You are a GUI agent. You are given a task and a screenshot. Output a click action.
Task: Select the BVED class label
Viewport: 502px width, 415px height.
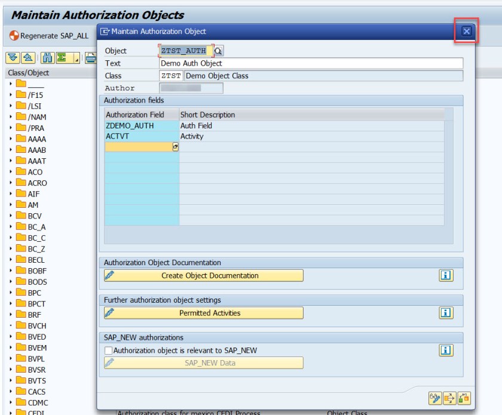[x=37, y=337]
